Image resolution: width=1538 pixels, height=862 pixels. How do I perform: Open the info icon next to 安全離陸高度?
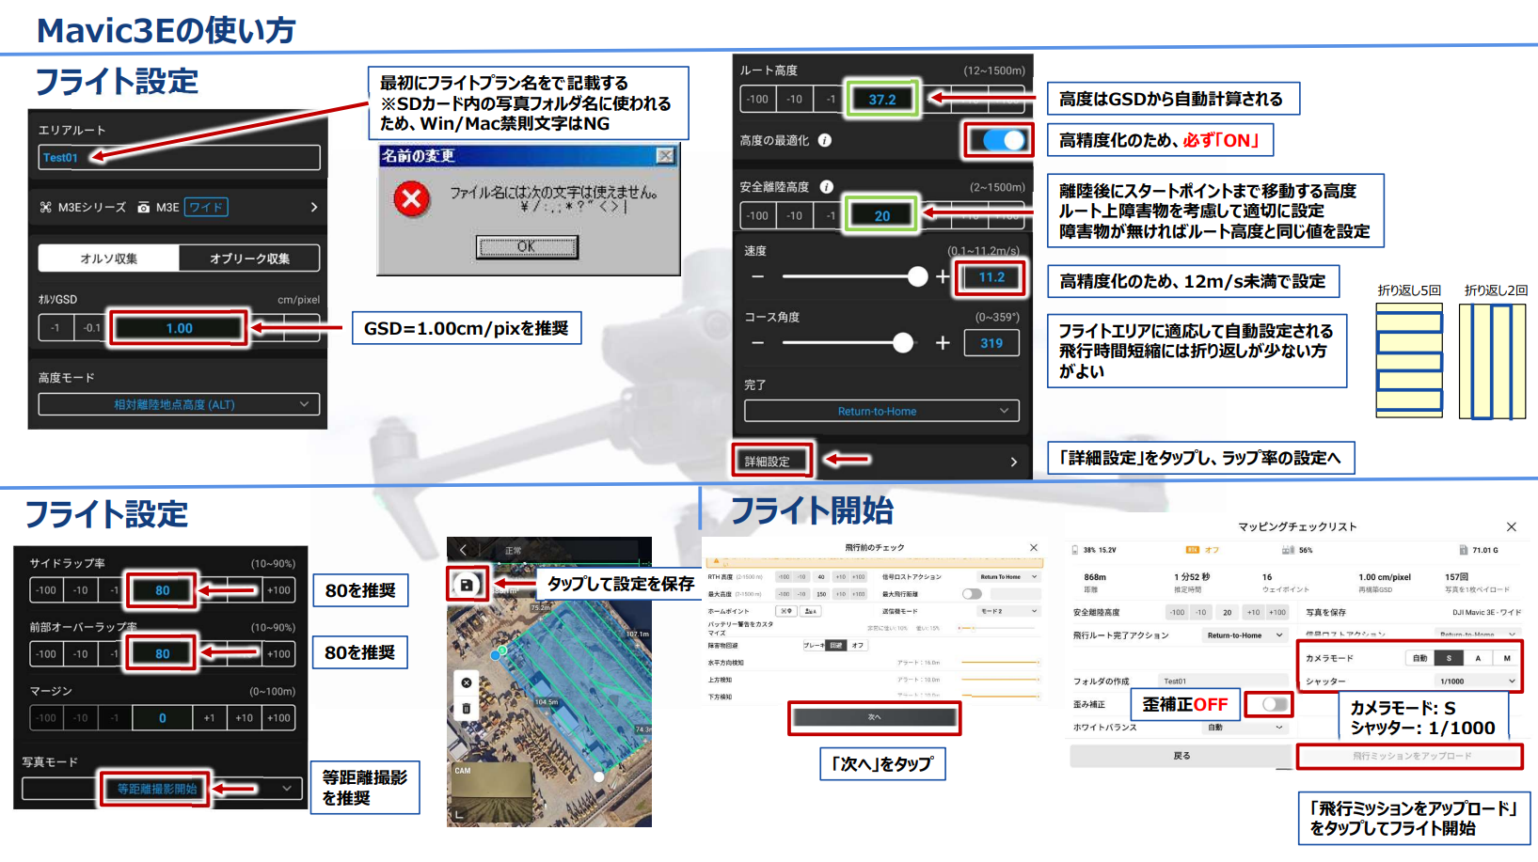pos(826,187)
